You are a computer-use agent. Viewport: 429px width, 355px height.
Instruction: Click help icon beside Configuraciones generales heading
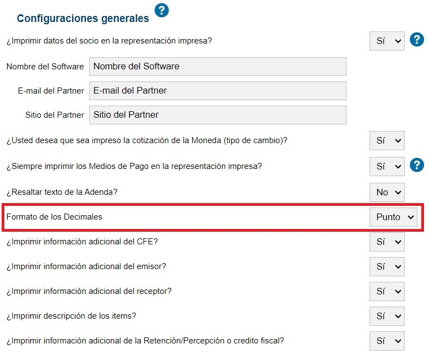161,10
